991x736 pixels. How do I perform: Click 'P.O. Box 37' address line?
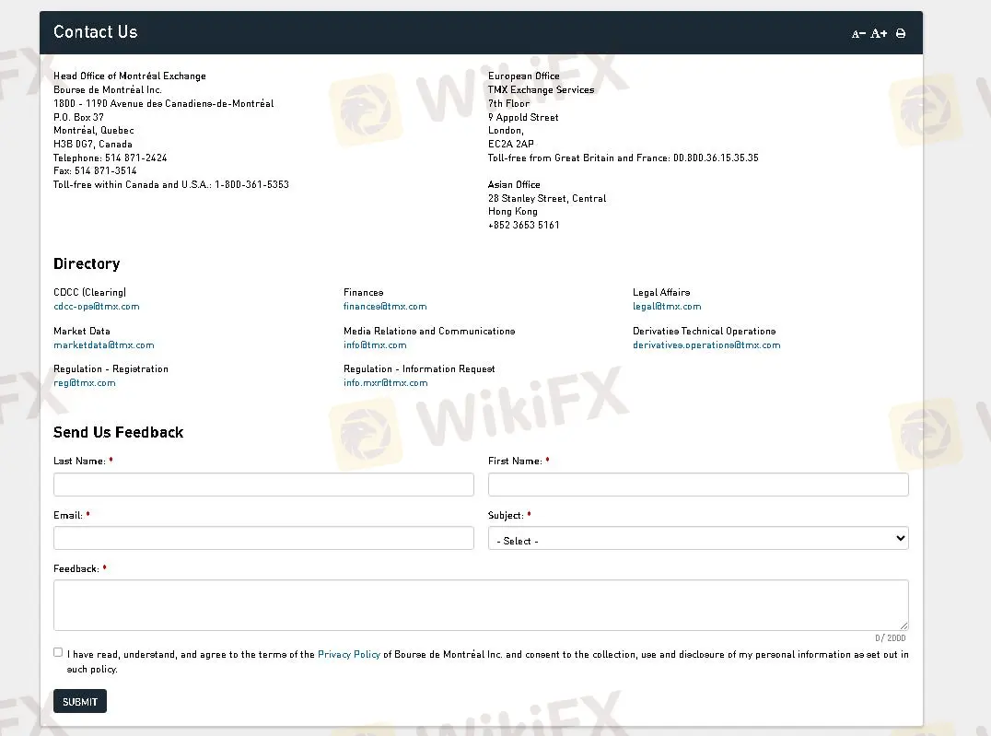pyautogui.click(x=78, y=118)
